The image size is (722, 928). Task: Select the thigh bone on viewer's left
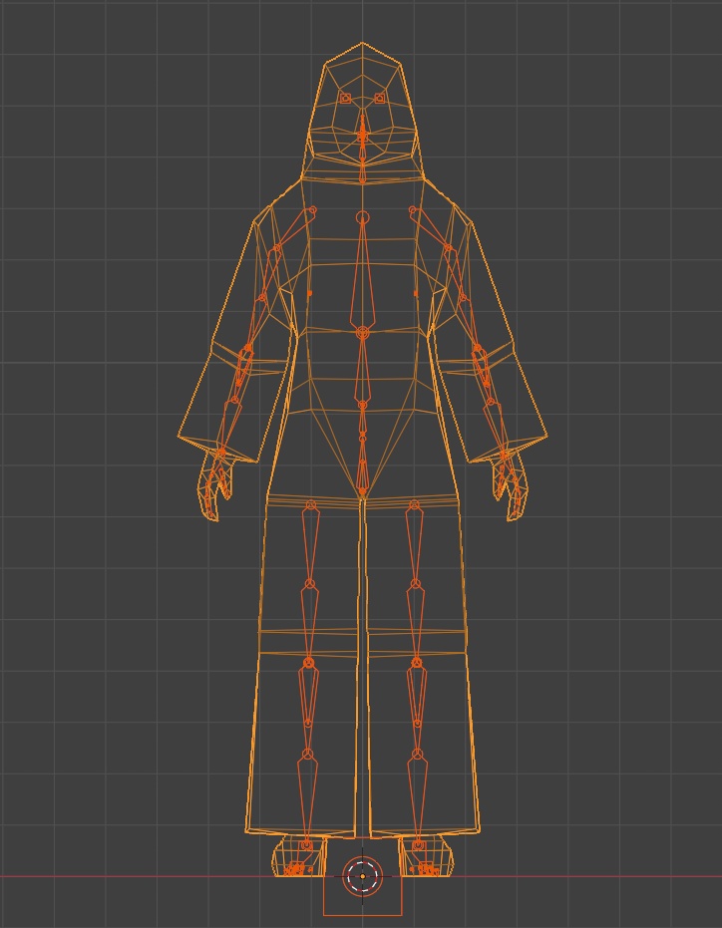point(310,544)
